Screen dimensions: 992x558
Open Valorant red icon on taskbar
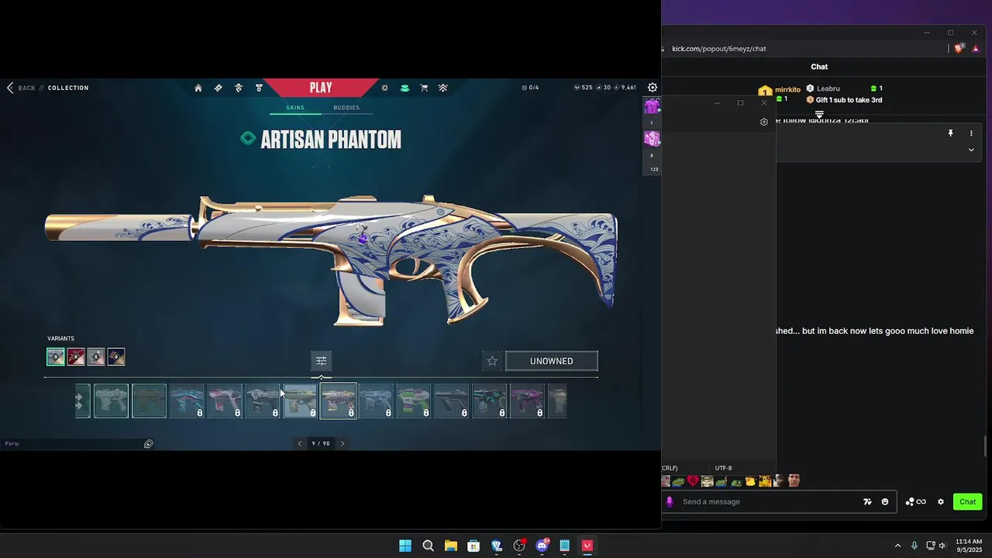[587, 546]
